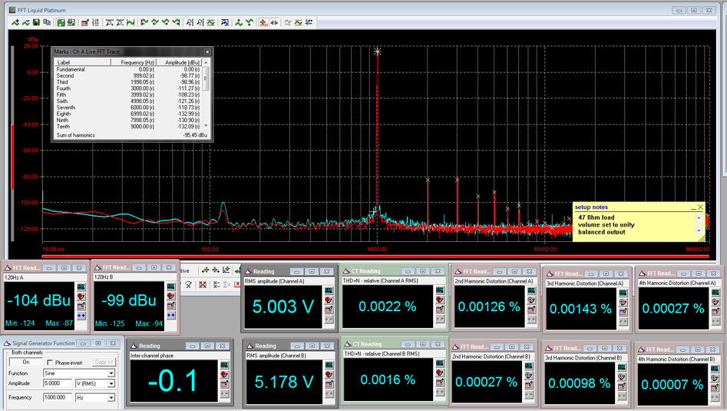Screen dimensions: 727x411
Task: Select the Fundamental row in Marks table
Action: point(128,69)
